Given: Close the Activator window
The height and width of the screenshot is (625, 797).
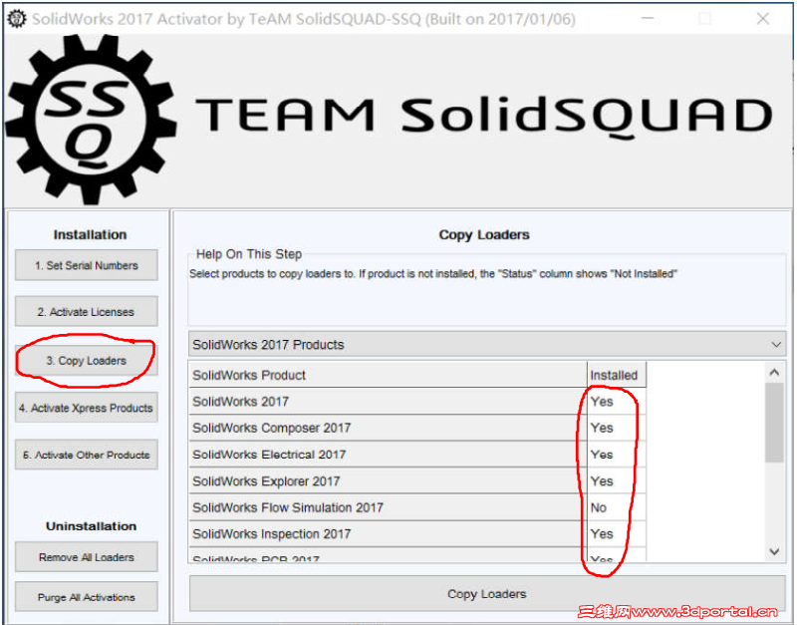Looking at the screenshot, I should (762, 19).
